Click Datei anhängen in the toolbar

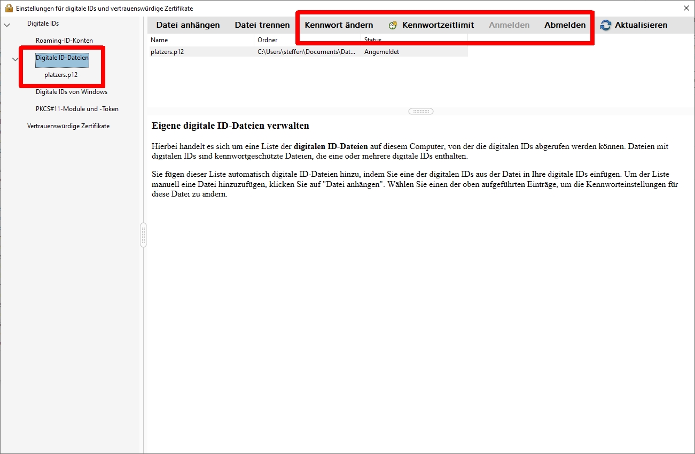(x=188, y=25)
